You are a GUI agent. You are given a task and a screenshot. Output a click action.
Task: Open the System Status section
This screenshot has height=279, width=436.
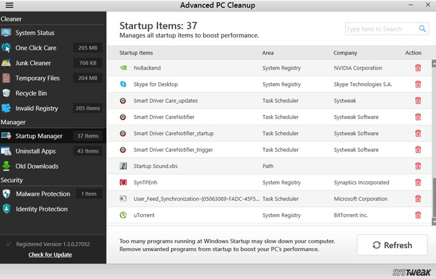click(x=35, y=33)
